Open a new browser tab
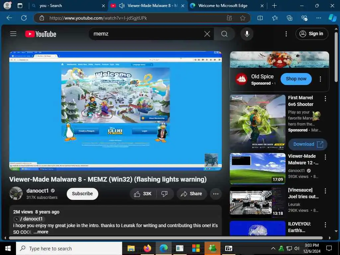Viewport: 340px width, 255px height. tap(274, 6)
